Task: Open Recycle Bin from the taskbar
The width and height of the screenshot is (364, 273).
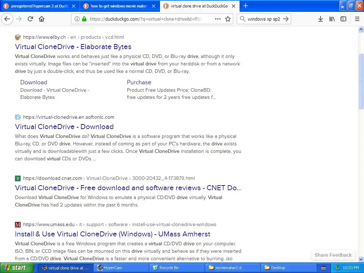Action: pos(177,268)
